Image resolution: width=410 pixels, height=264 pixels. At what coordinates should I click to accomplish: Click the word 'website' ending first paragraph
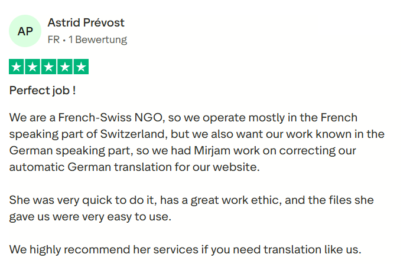235,167
